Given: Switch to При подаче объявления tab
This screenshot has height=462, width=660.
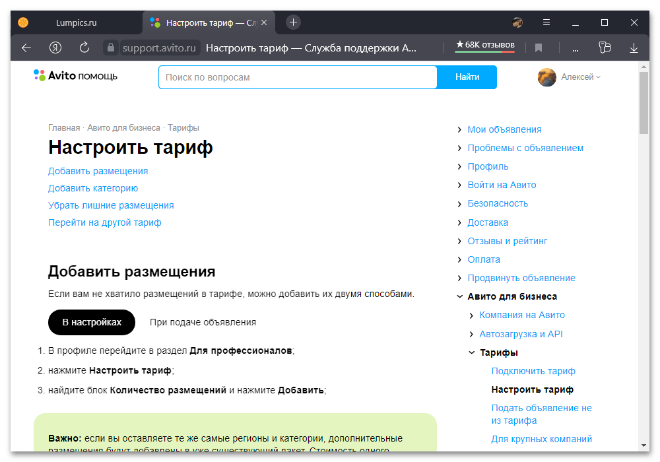Looking at the screenshot, I should (x=203, y=322).
